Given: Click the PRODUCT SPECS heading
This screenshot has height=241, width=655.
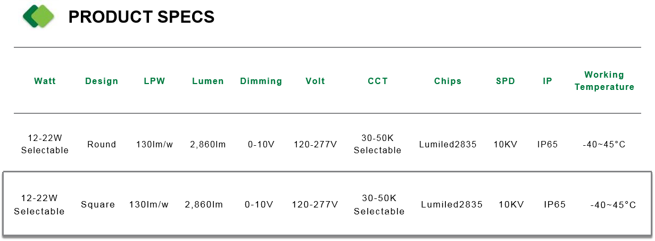Looking at the screenshot, I should (142, 17).
